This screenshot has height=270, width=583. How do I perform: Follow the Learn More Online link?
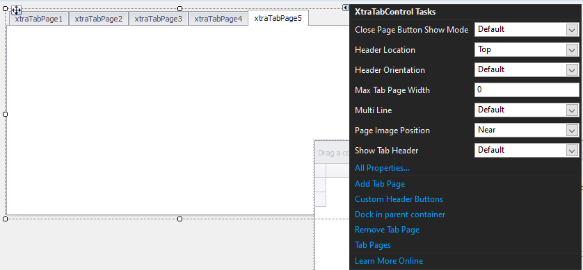(x=389, y=261)
